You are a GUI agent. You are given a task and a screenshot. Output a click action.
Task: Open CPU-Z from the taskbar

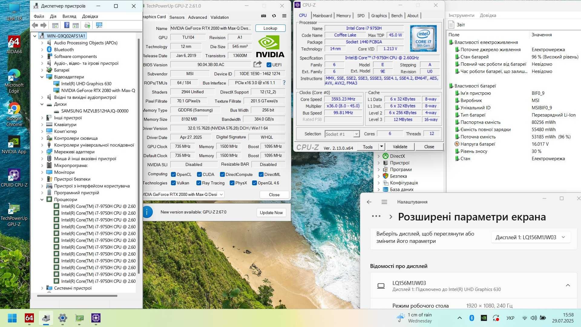[x=96, y=318]
